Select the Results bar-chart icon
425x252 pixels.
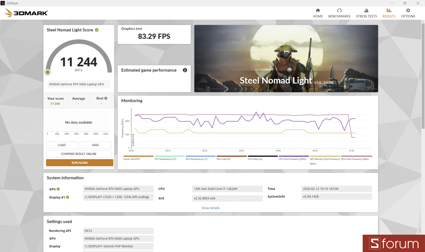point(389,13)
